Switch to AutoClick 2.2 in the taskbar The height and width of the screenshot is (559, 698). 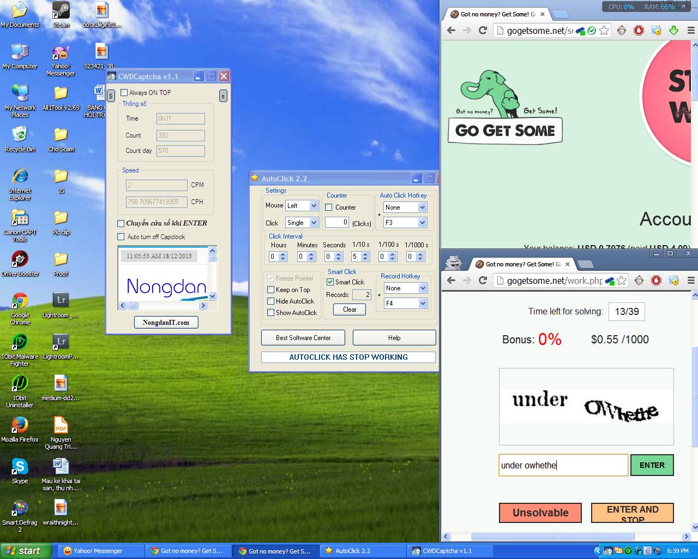[364, 551]
